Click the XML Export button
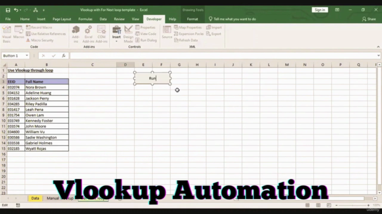Viewport: 382px width, 214px height. click(x=214, y=34)
